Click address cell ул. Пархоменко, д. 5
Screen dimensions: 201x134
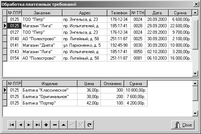click(x=85, y=45)
